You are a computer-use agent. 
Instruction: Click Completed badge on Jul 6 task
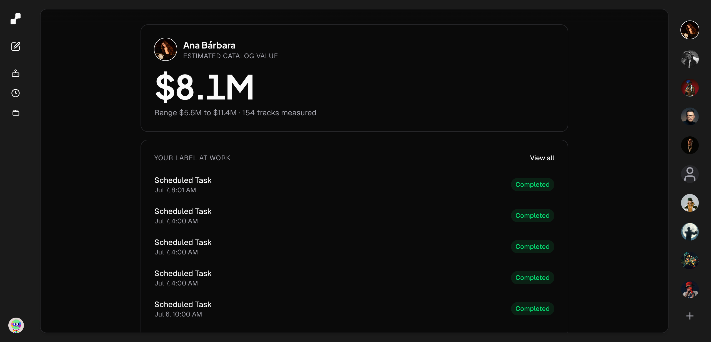pyautogui.click(x=532, y=309)
